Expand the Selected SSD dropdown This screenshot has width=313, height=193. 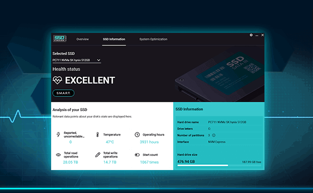pyautogui.click(x=77, y=60)
